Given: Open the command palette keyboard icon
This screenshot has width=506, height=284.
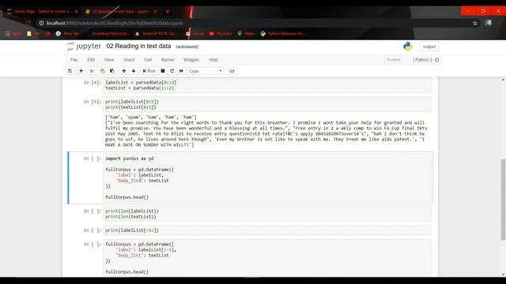Looking at the screenshot, I should (232, 71).
